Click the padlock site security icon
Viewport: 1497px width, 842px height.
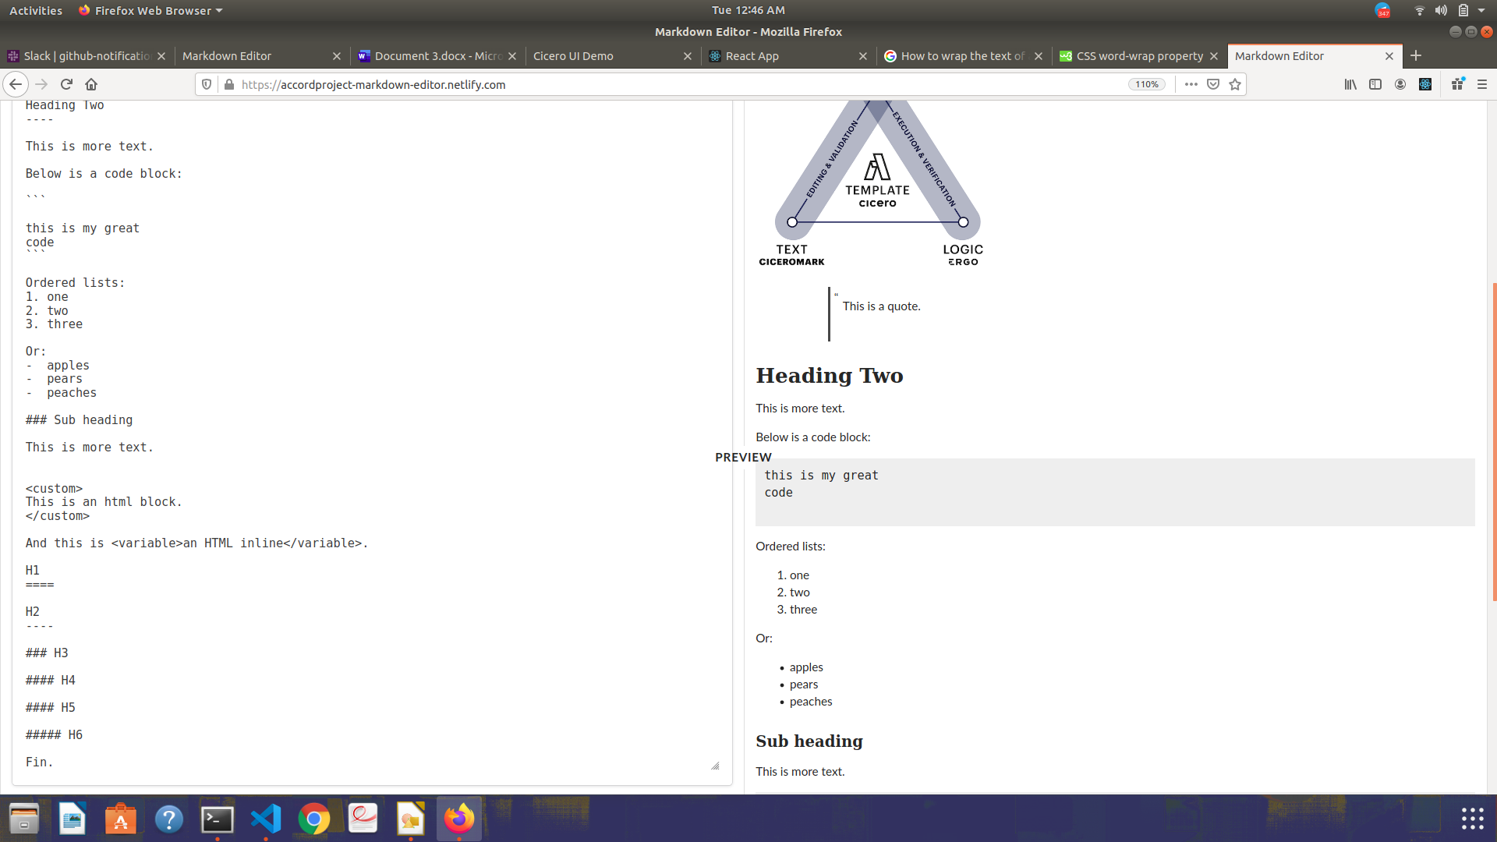[228, 84]
